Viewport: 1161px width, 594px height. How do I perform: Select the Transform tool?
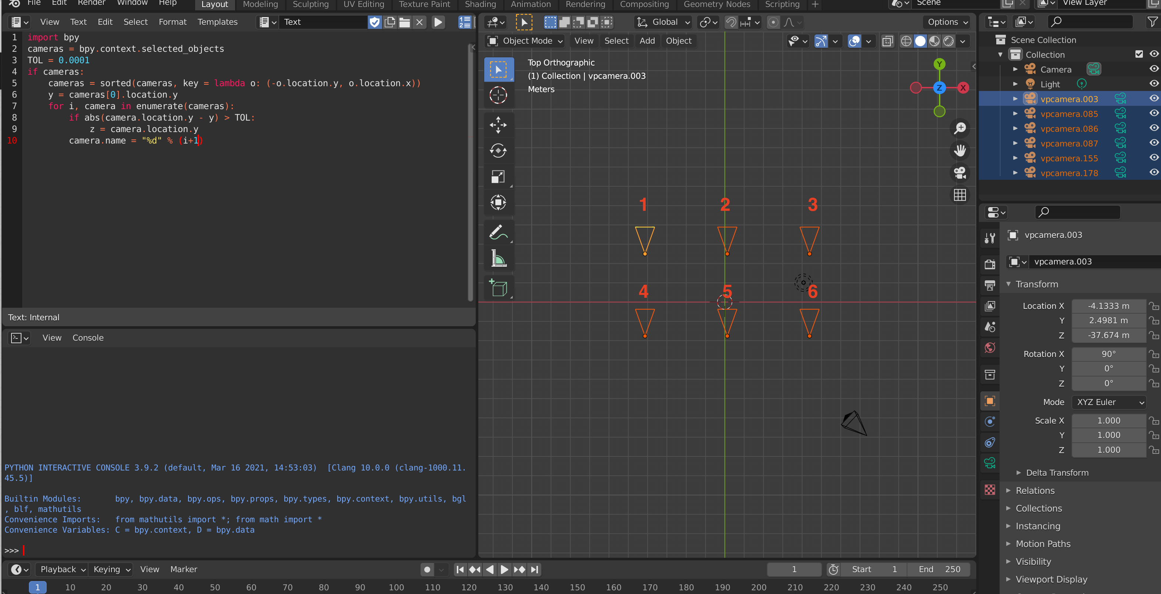coord(498,203)
